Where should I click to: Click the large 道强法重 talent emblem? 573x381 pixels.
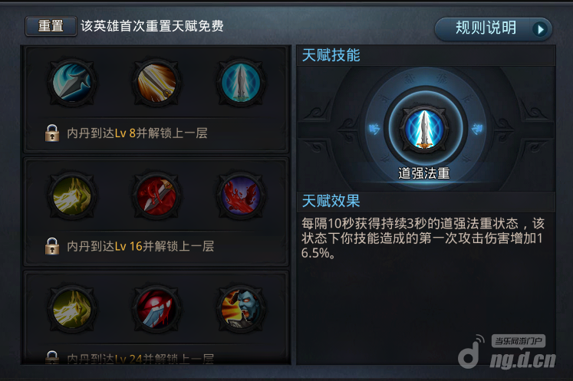tap(424, 129)
